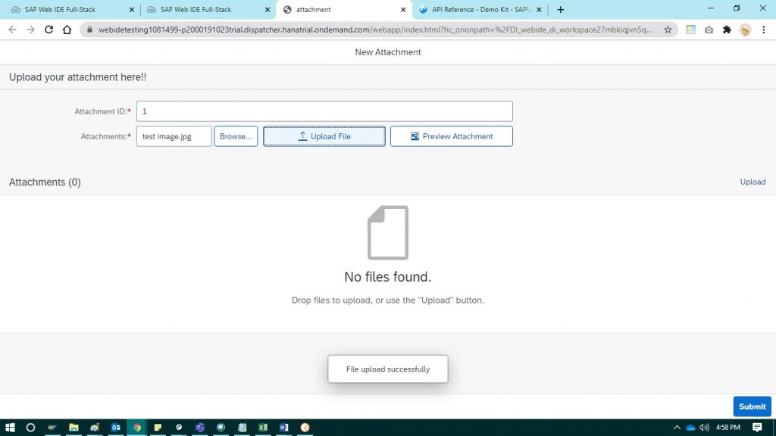Click the 'No files found.' message
Viewport: 776px width, 436px height.
[388, 277]
